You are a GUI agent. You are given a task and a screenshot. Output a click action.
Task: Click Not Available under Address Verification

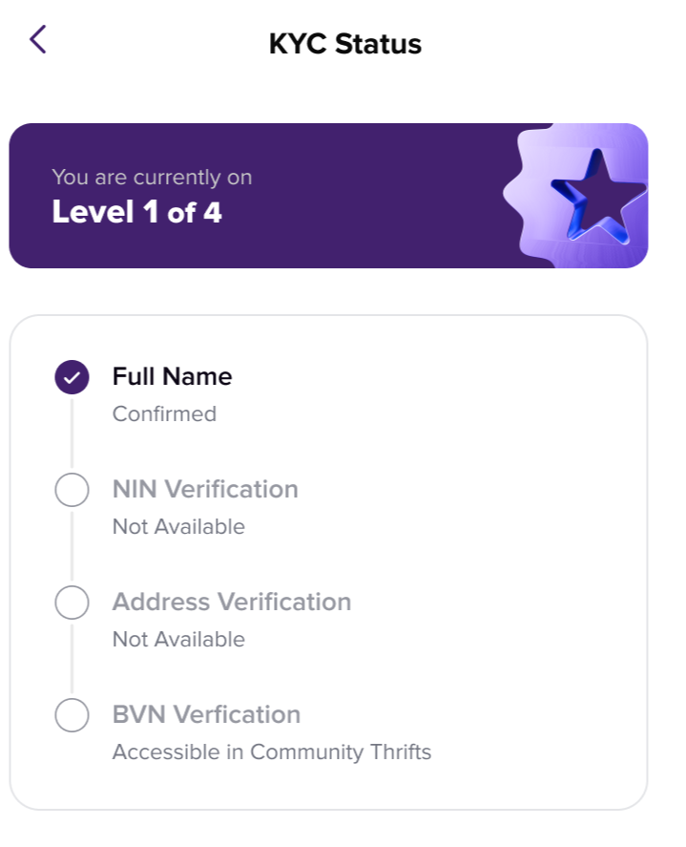178,640
